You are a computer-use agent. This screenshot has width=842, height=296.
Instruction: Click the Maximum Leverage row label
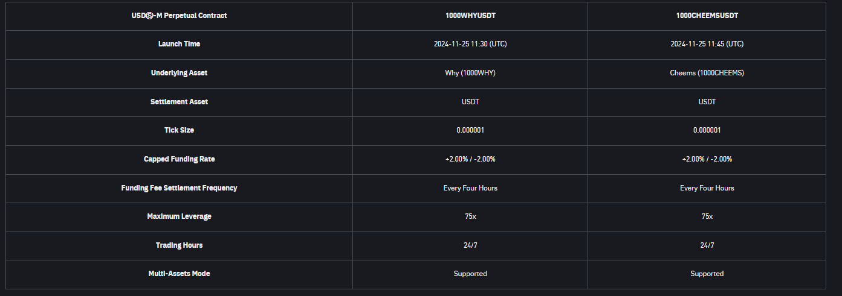[179, 216]
